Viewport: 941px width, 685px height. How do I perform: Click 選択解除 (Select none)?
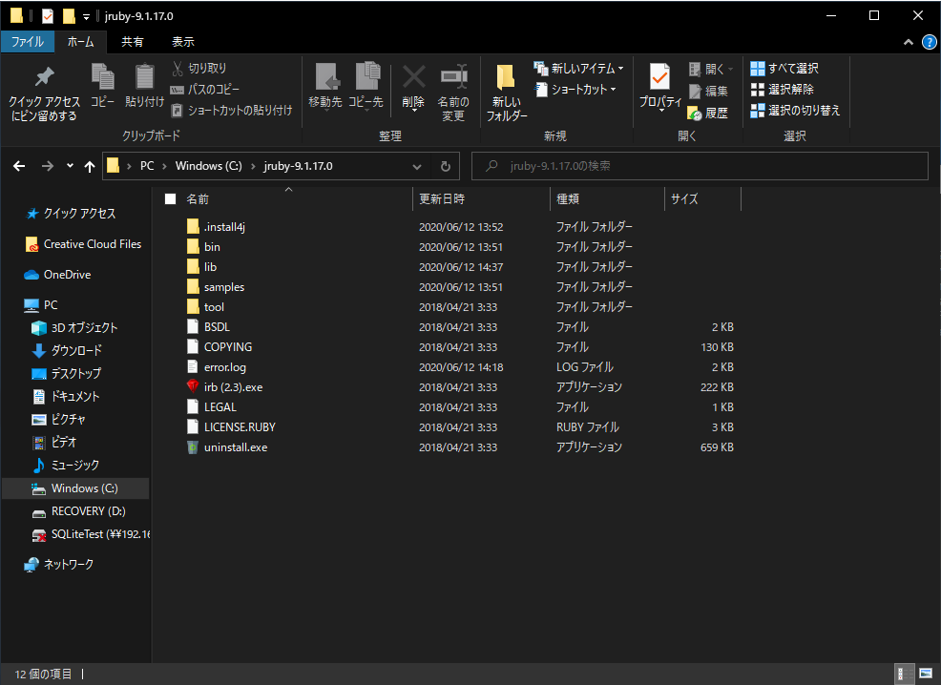(782, 90)
